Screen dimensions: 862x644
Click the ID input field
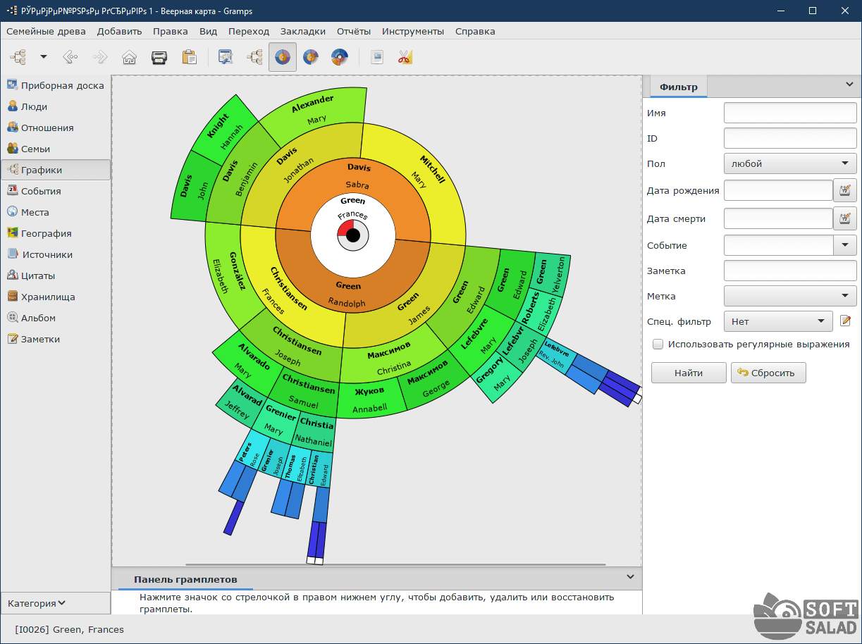point(790,138)
